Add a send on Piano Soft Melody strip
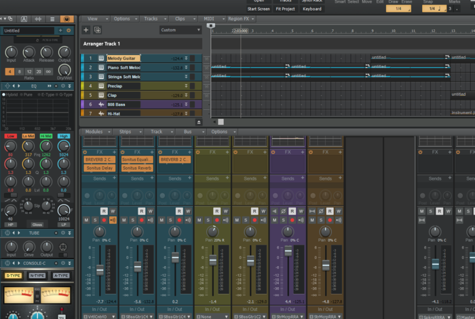The height and width of the screenshot is (319, 475). (x=152, y=178)
